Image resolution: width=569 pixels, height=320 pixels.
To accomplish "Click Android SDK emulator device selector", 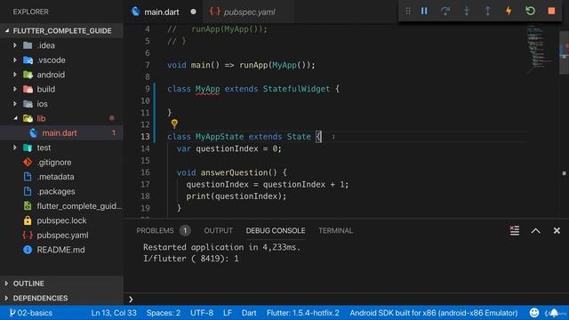I will click(434, 313).
